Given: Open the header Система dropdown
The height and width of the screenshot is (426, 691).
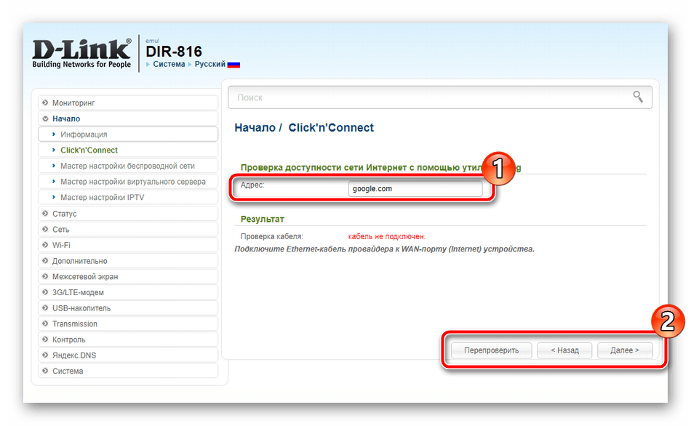Looking at the screenshot, I should (169, 64).
